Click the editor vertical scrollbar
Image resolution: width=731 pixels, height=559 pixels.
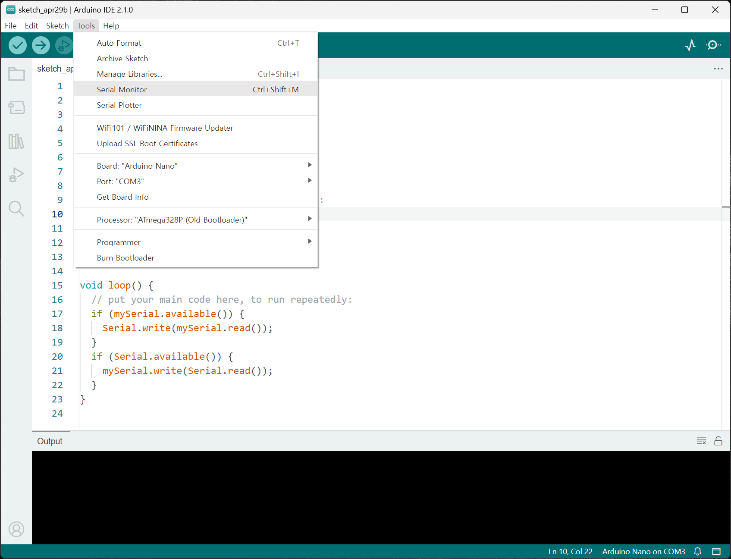[726, 254]
